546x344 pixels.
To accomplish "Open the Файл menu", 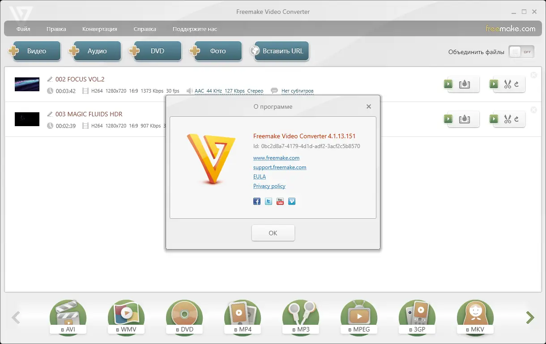I will (x=23, y=29).
